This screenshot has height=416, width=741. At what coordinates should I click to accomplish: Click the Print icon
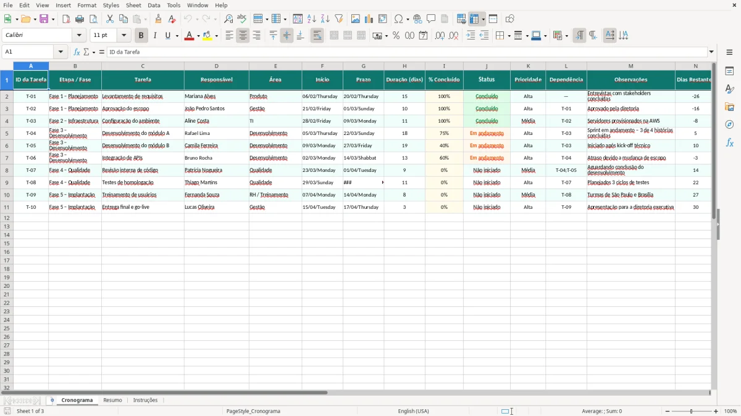[80, 19]
